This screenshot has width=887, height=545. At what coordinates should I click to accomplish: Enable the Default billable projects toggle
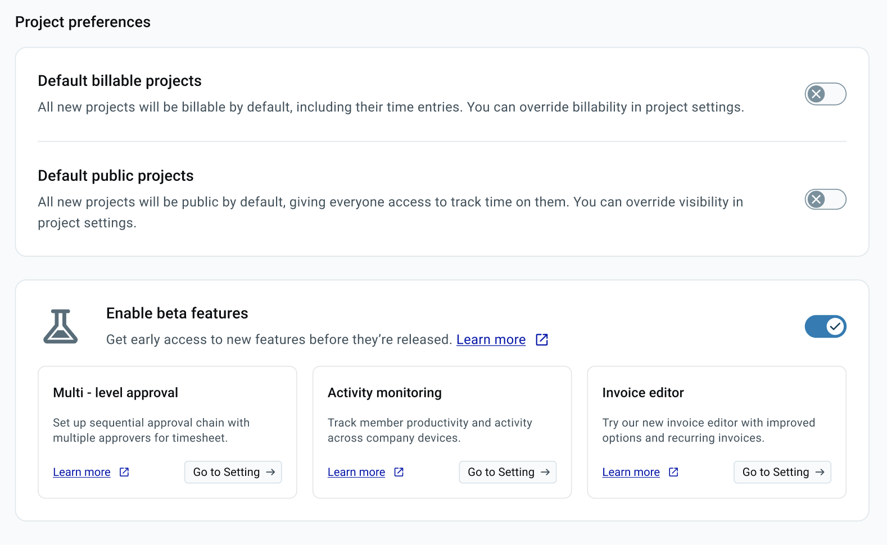(825, 94)
